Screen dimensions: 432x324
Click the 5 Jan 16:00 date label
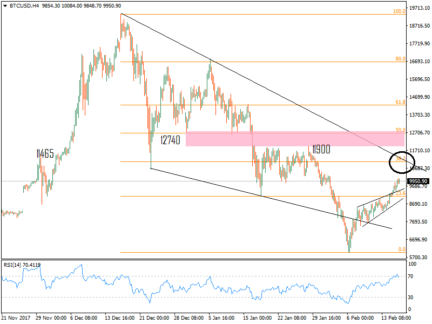click(221, 318)
